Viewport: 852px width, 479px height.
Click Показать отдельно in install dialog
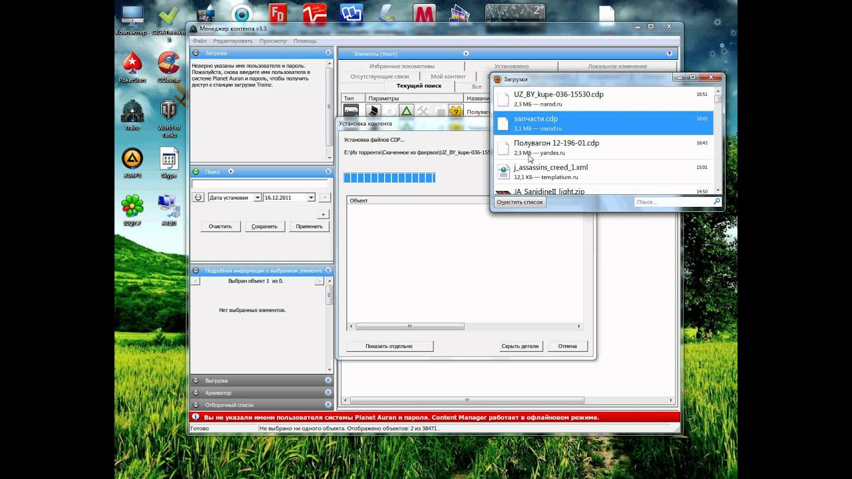(x=389, y=346)
